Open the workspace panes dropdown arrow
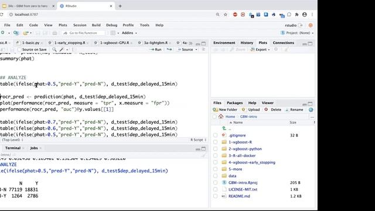This screenshot has width=375, height=211. point(118,33)
